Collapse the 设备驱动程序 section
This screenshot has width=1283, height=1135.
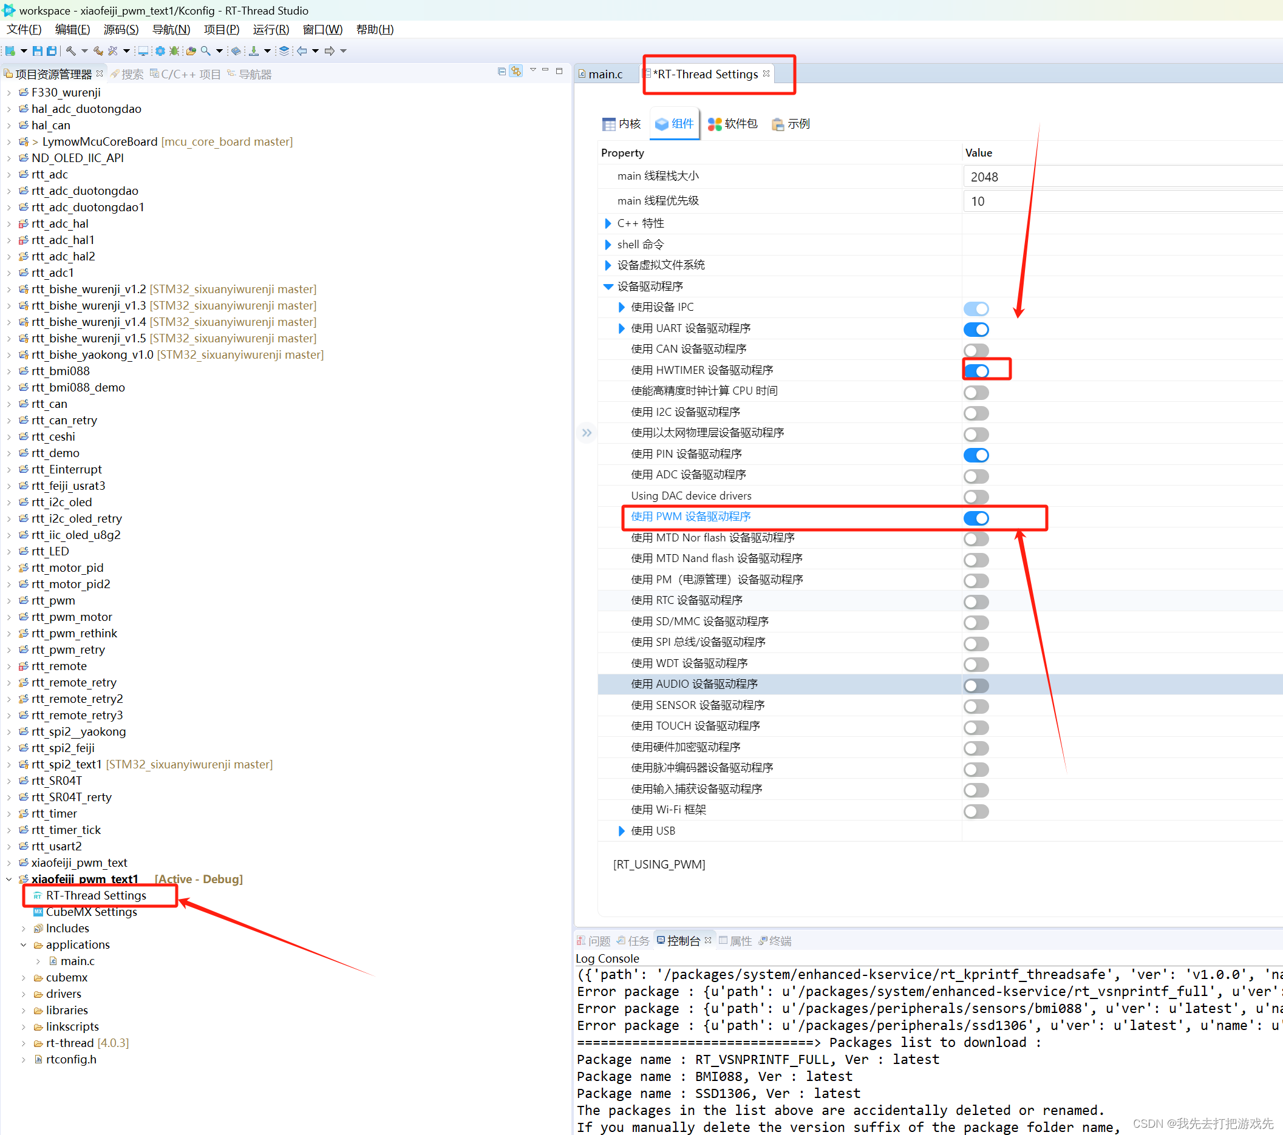[x=608, y=286]
